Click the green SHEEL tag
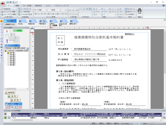 [x=17, y=31]
